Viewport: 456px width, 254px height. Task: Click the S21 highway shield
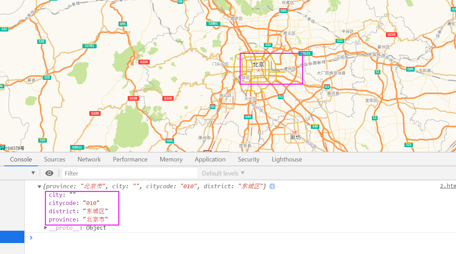tap(408, 145)
